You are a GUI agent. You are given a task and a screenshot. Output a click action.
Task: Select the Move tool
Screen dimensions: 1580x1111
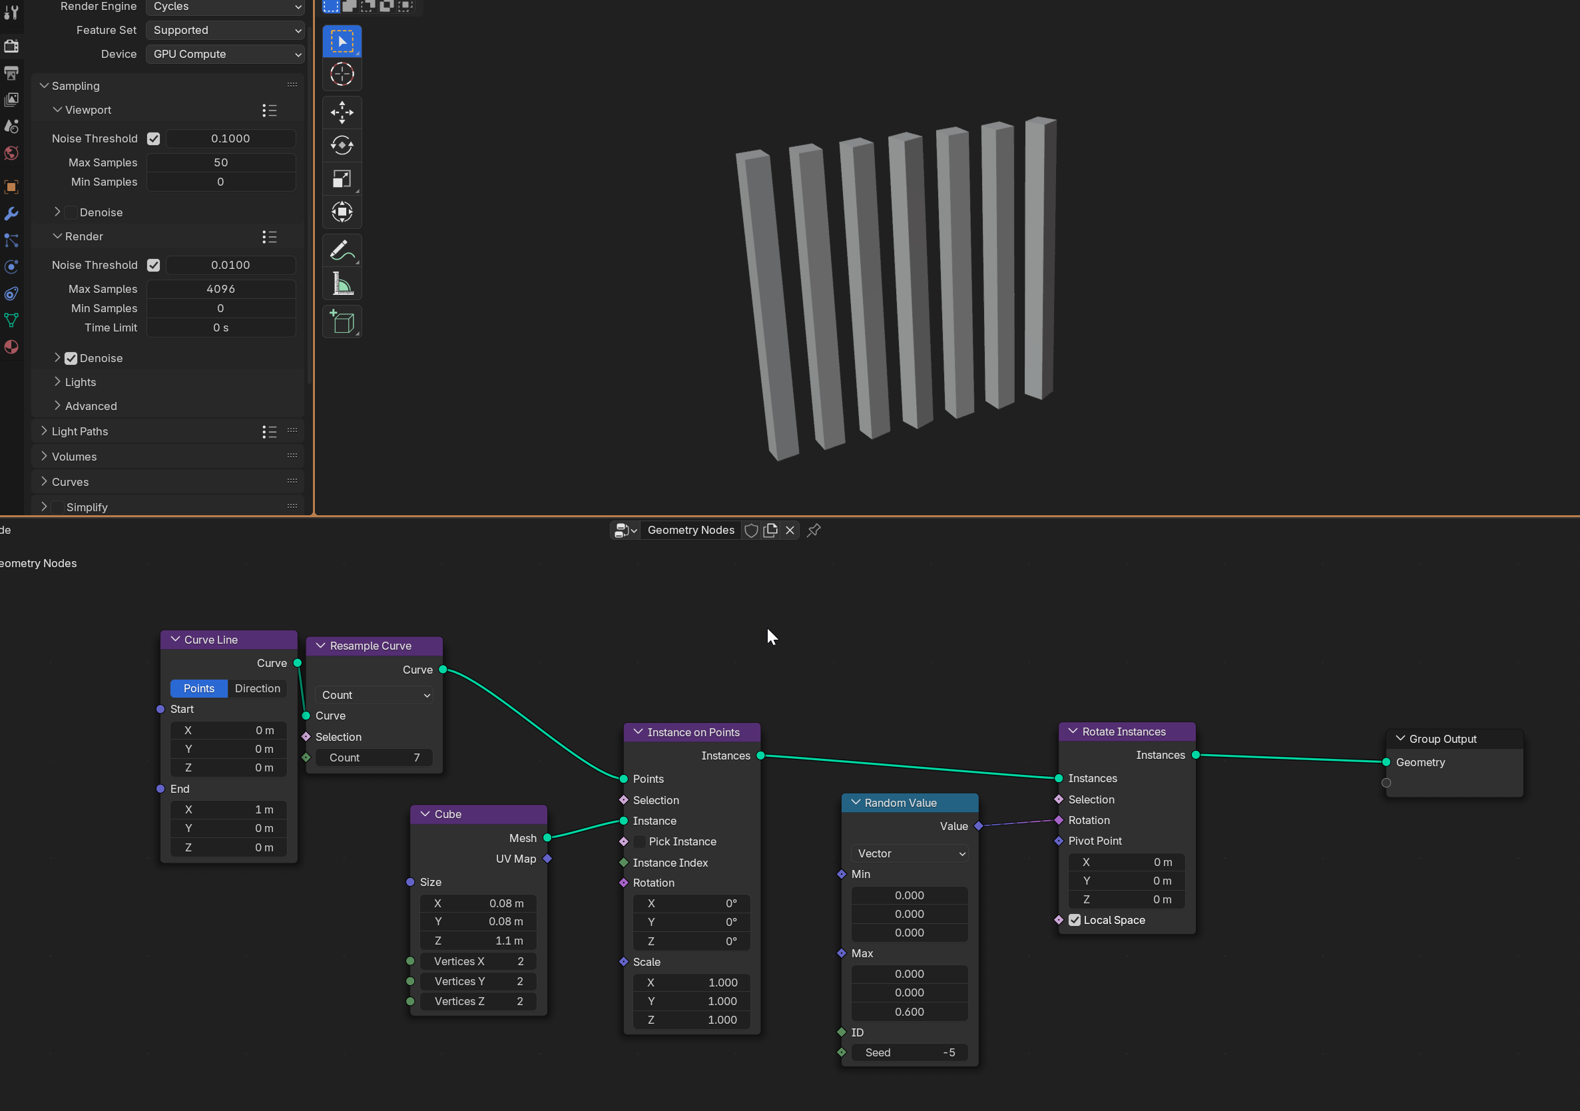tap(342, 112)
